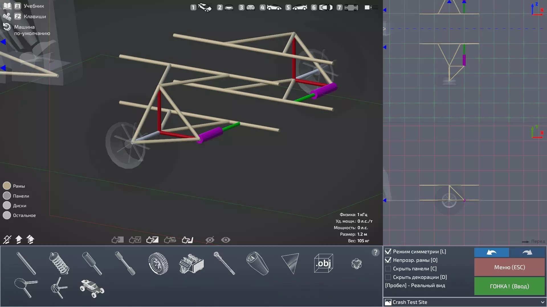Select the triangular panel tool
The image size is (547, 307).
[290, 263]
